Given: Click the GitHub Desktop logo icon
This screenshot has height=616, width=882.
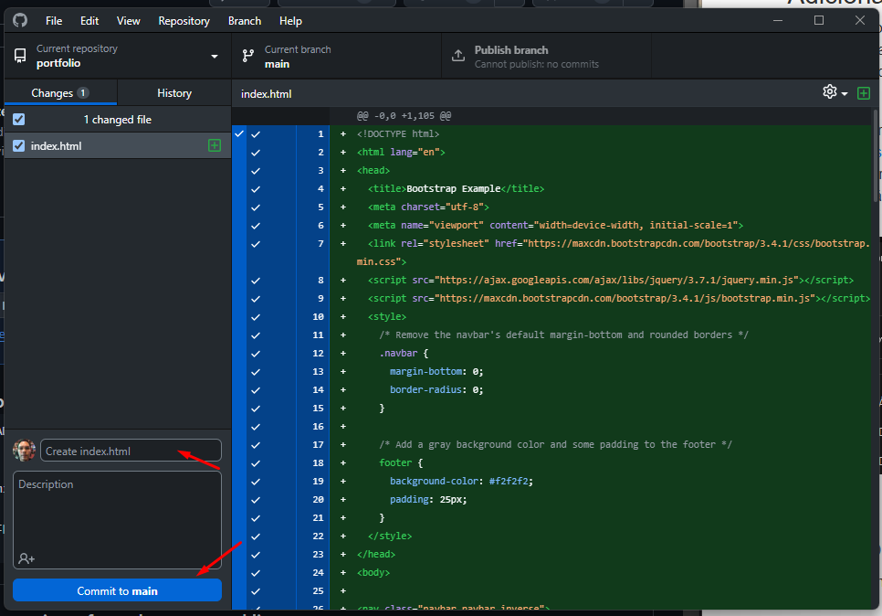Looking at the screenshot, I should coord(19,20).
